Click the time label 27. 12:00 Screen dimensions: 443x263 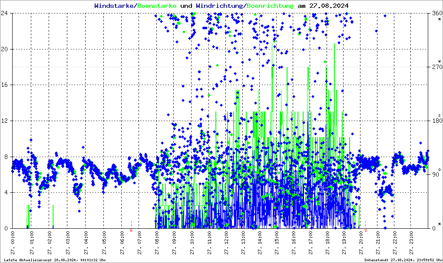(227, 243)
